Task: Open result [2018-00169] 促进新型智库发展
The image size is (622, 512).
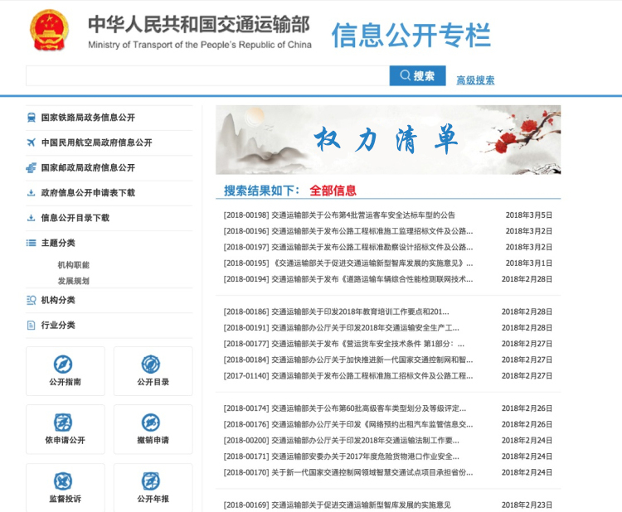Action: (x=338, y=505)
